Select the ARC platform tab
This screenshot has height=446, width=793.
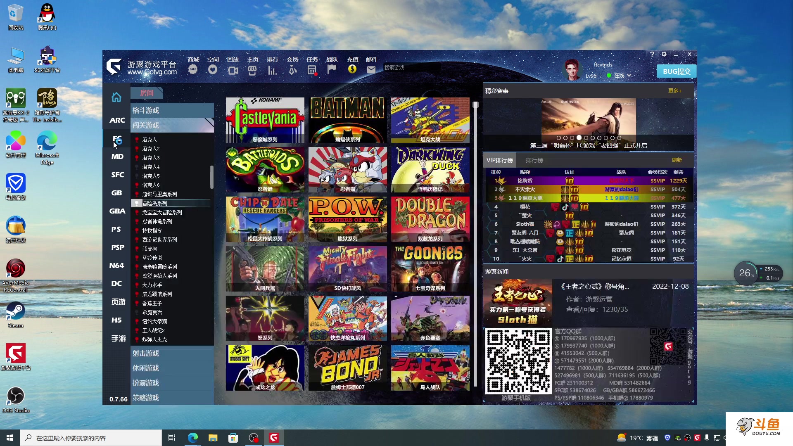(117, 120)
